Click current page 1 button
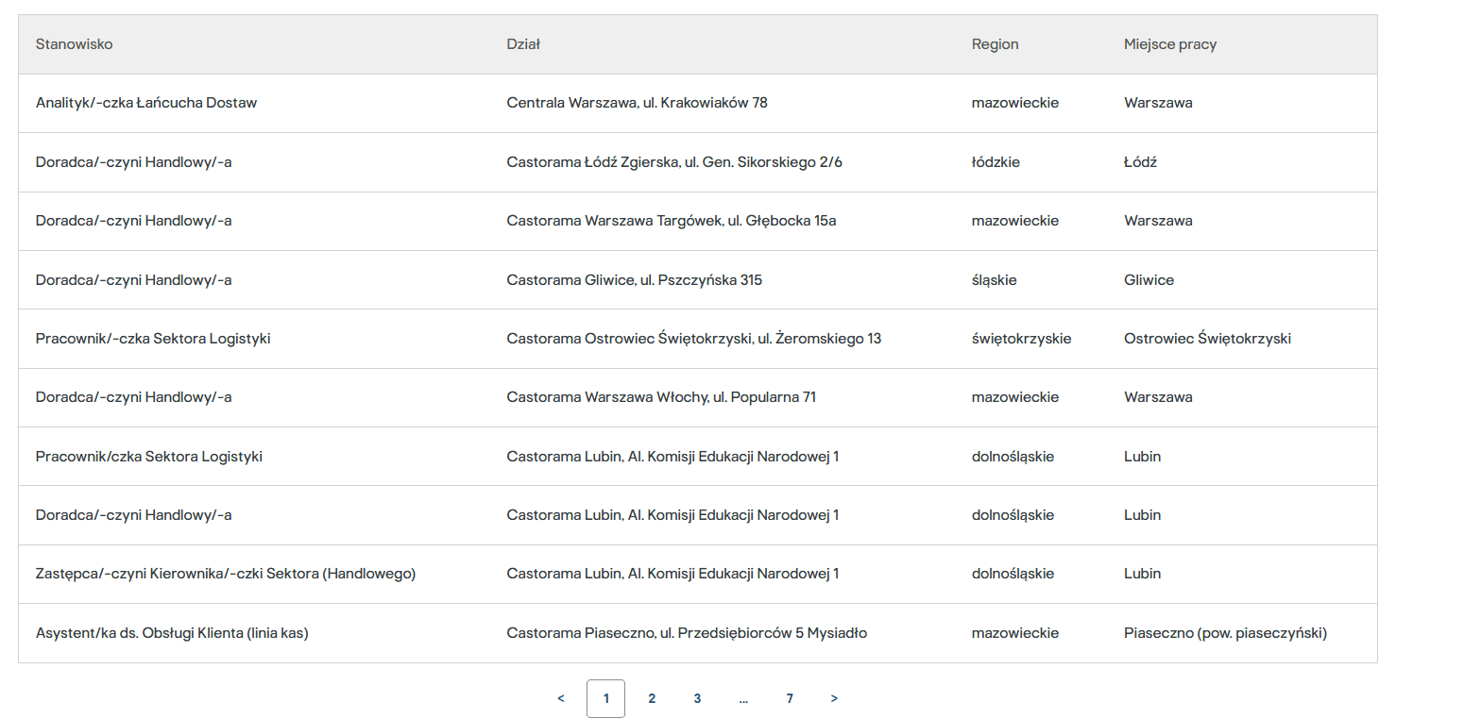The width and height of the screenshot is (1464, 719). click(x=605, y=698)
